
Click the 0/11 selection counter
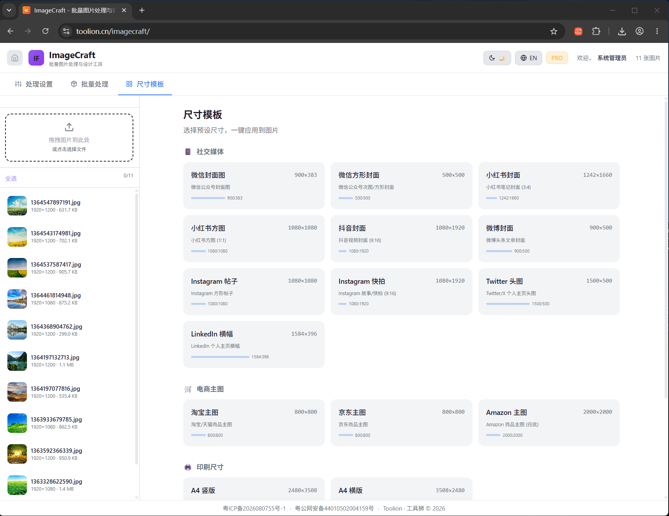tap(128, 176)
